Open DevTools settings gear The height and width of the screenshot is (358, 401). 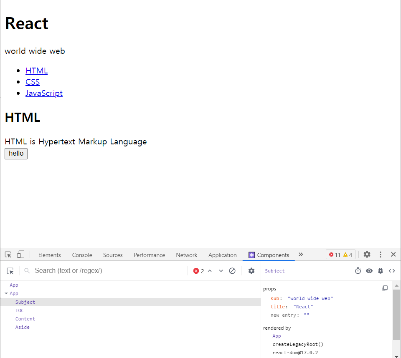click(x=367, y=255)
